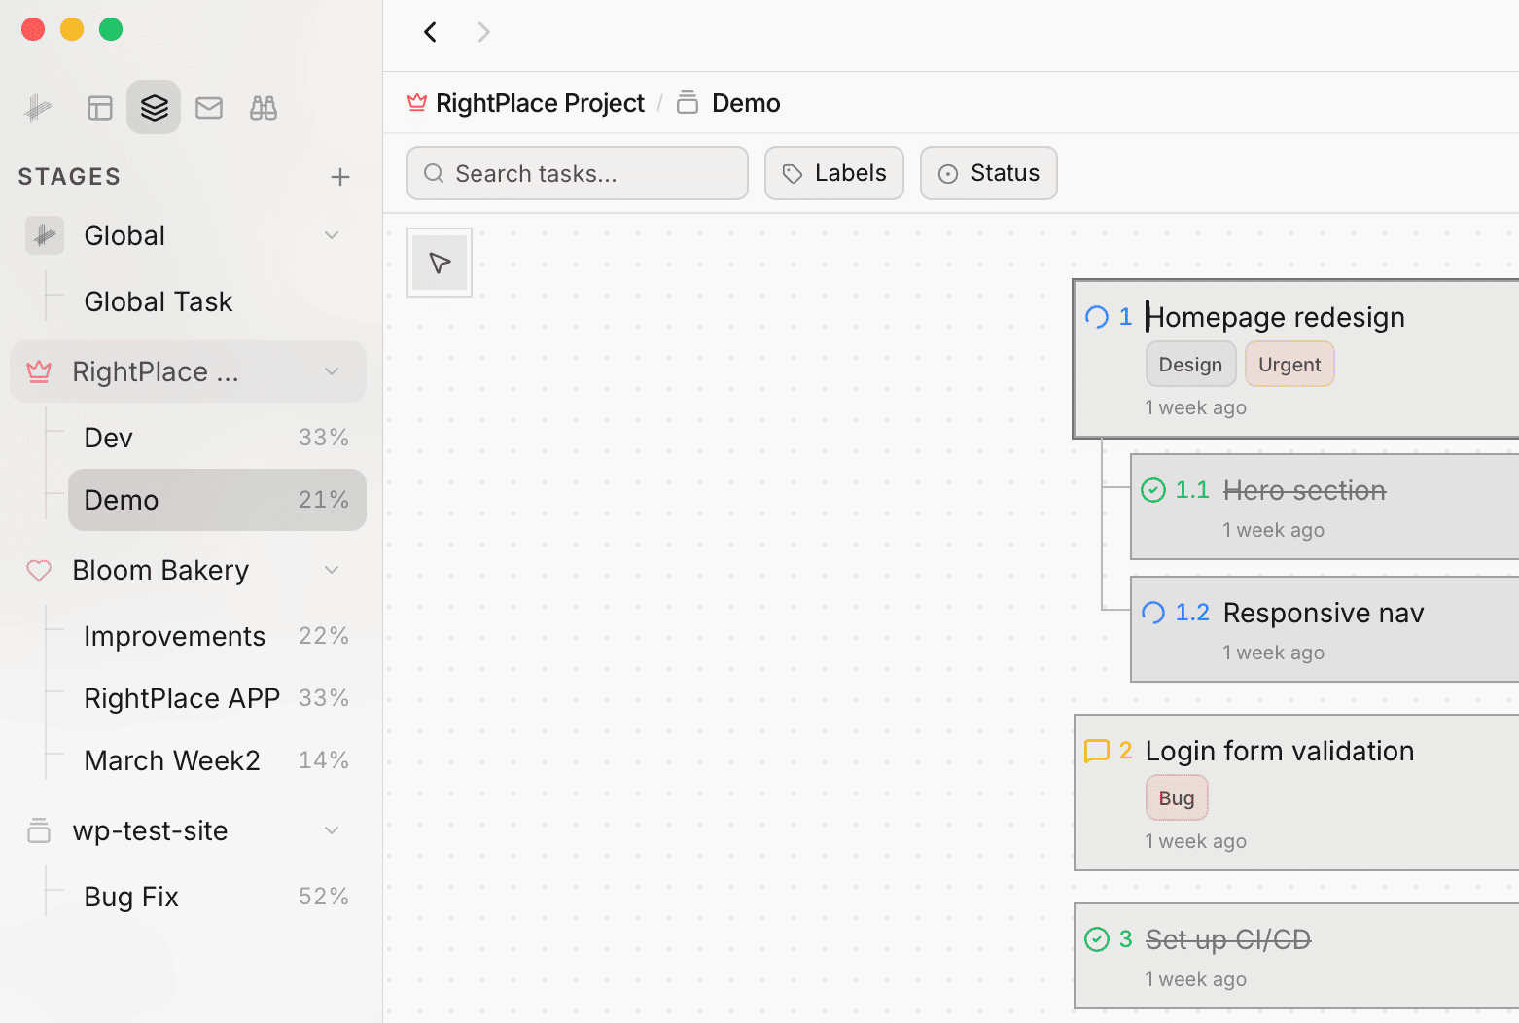Open comments on Login form validation task
The width and height of the screenshot is (1519, 1023).
1098,750
